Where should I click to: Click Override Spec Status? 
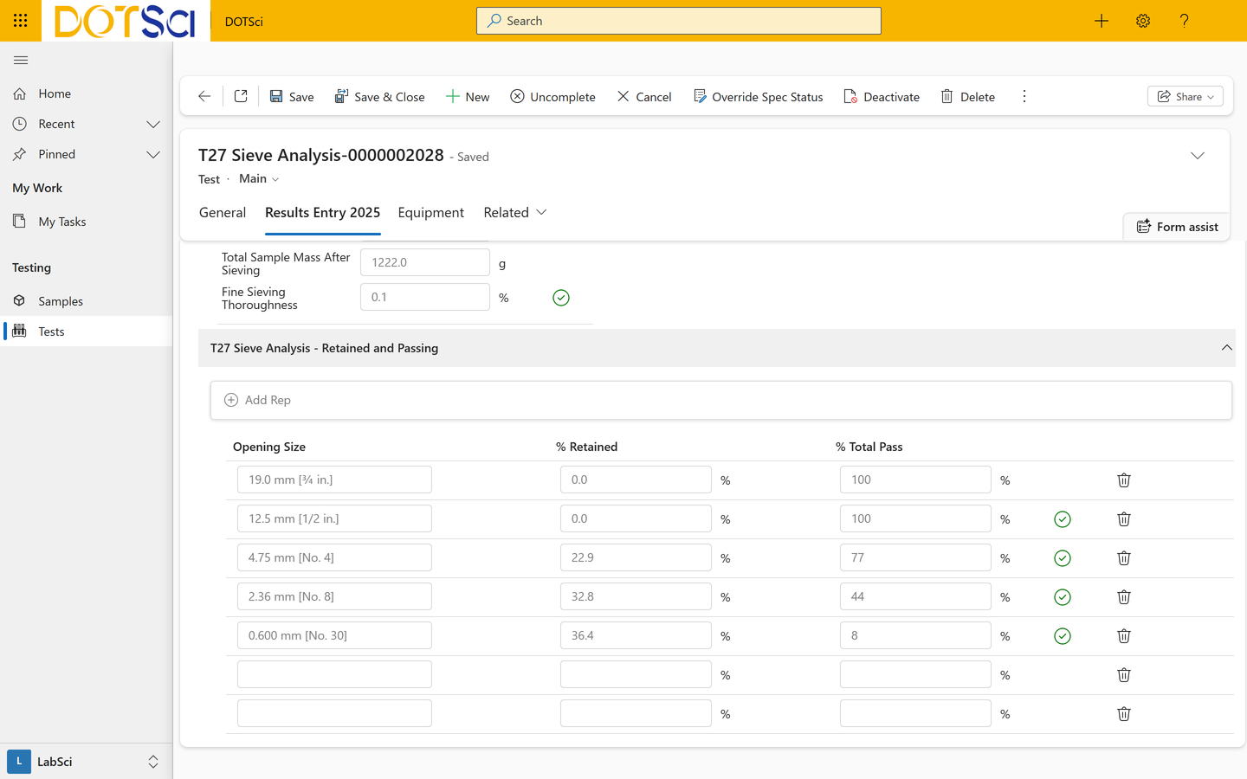[x=759, y=96]
